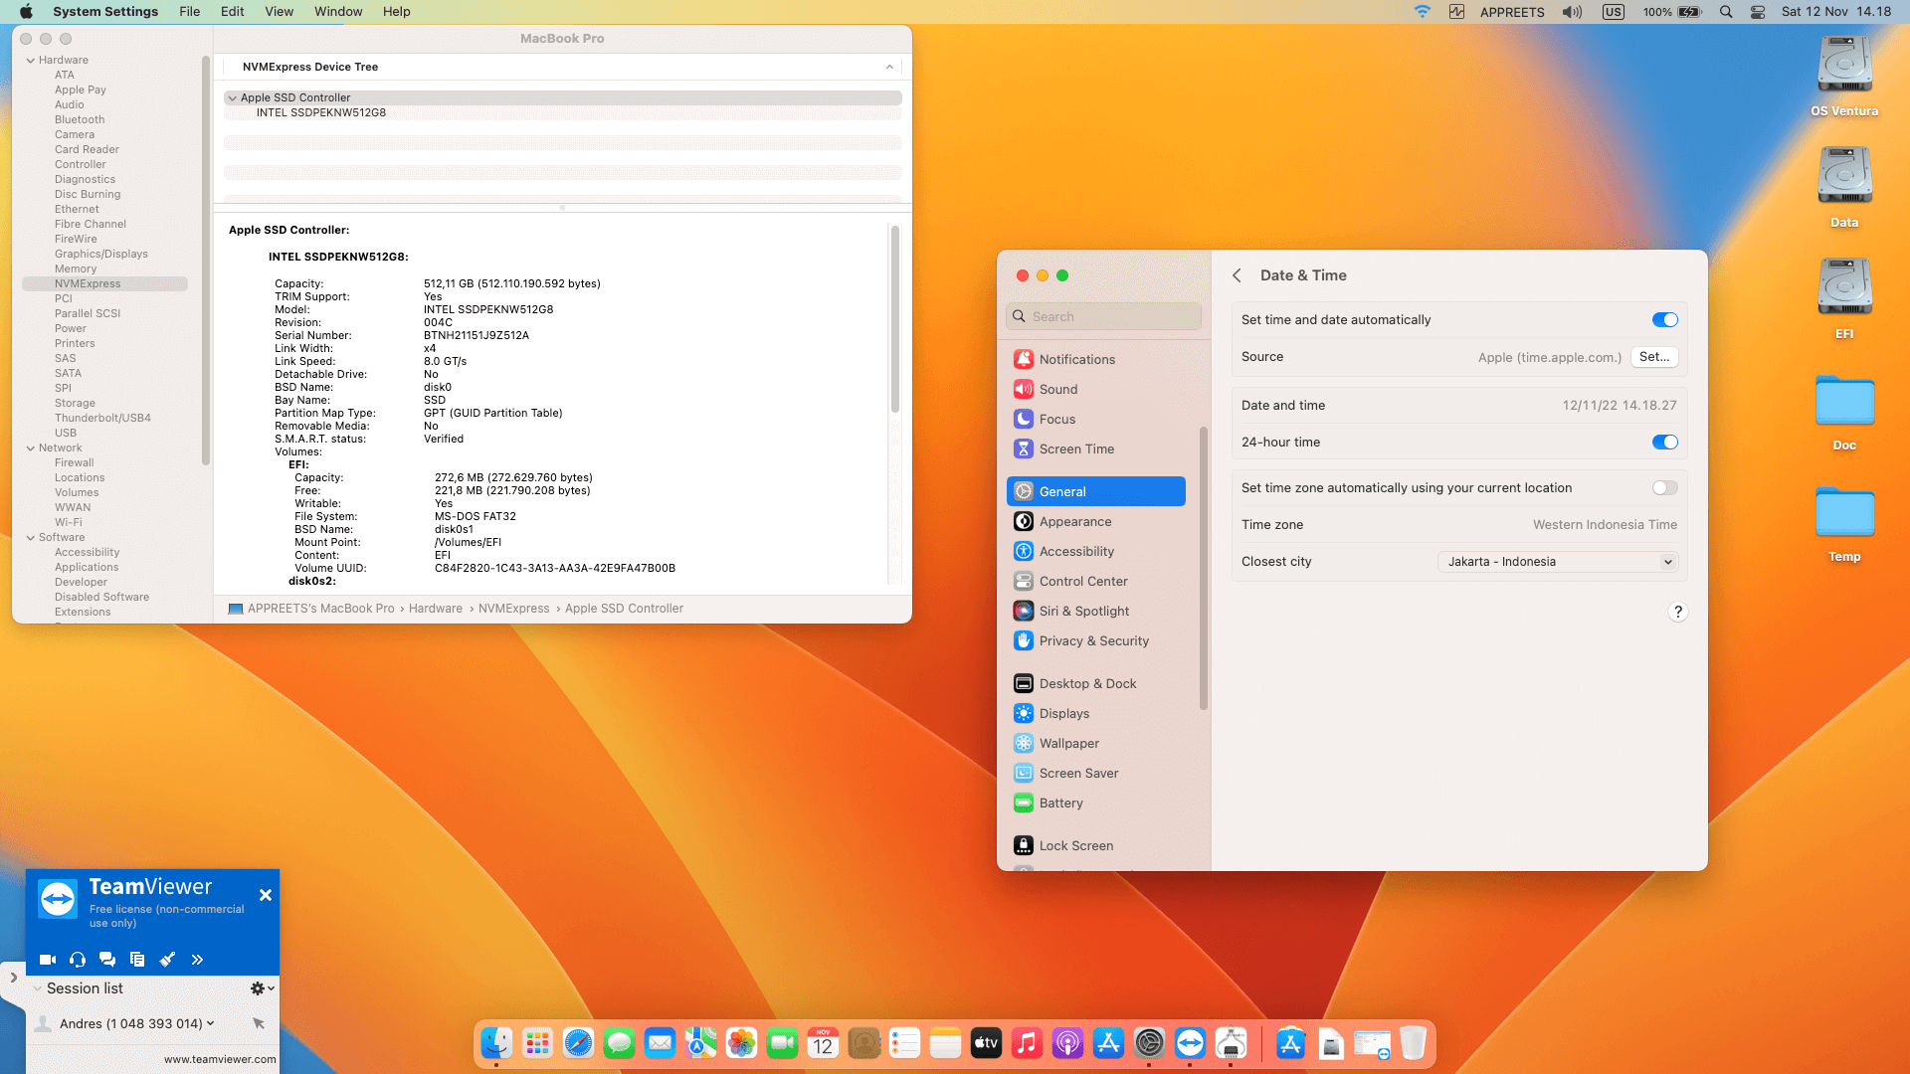Viewport: 1910px width, 1074px height.
Task: Select Bluetooth in hardware tree
Action: (x=80, y=119)
